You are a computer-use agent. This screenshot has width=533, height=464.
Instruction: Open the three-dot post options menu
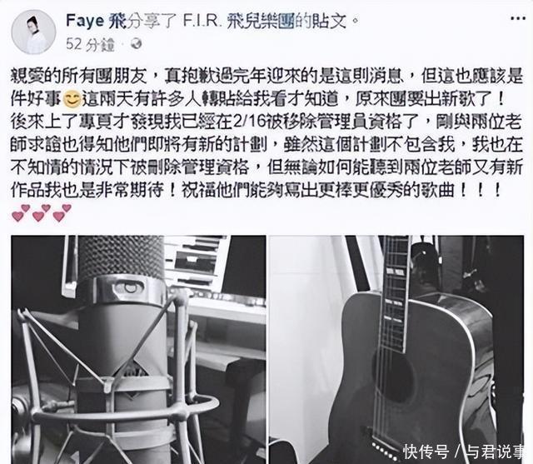[518, 19]
